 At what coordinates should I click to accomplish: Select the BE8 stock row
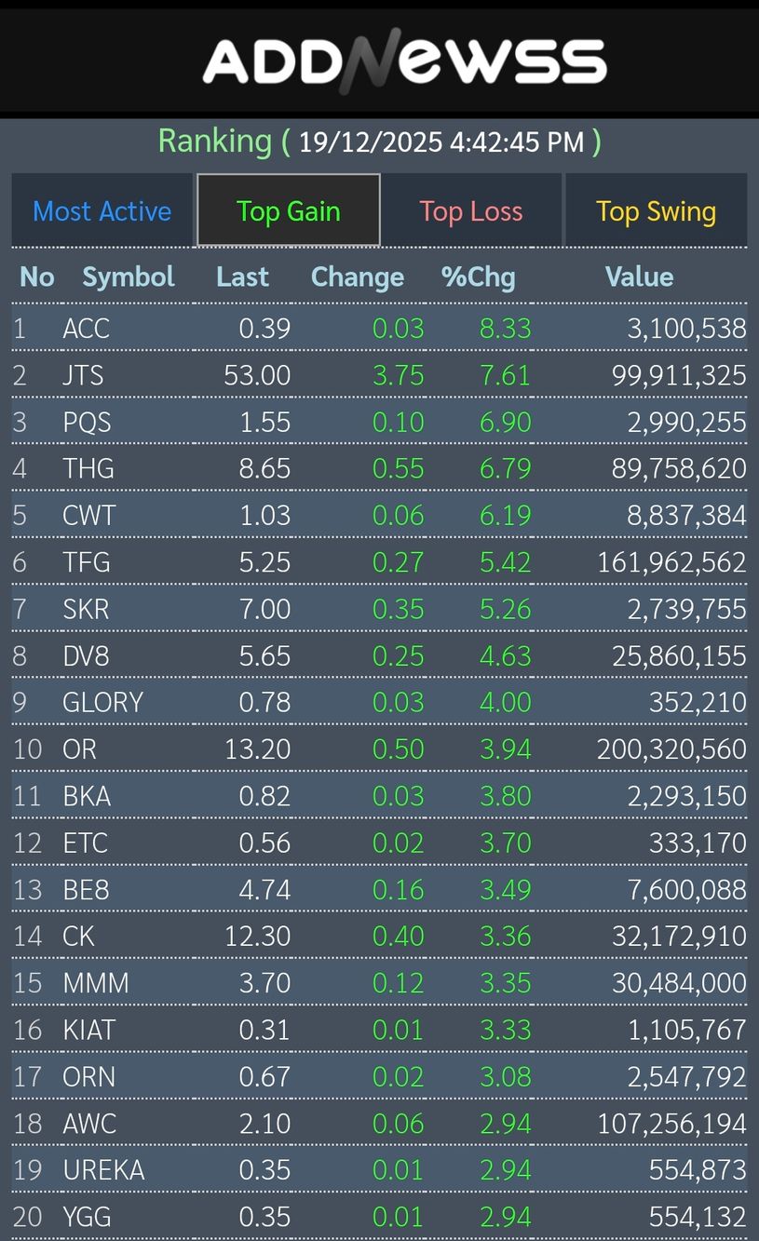[86, 890]
